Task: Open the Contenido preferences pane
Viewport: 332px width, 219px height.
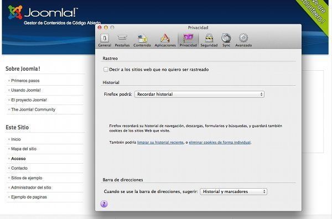Action: point(142,40)
